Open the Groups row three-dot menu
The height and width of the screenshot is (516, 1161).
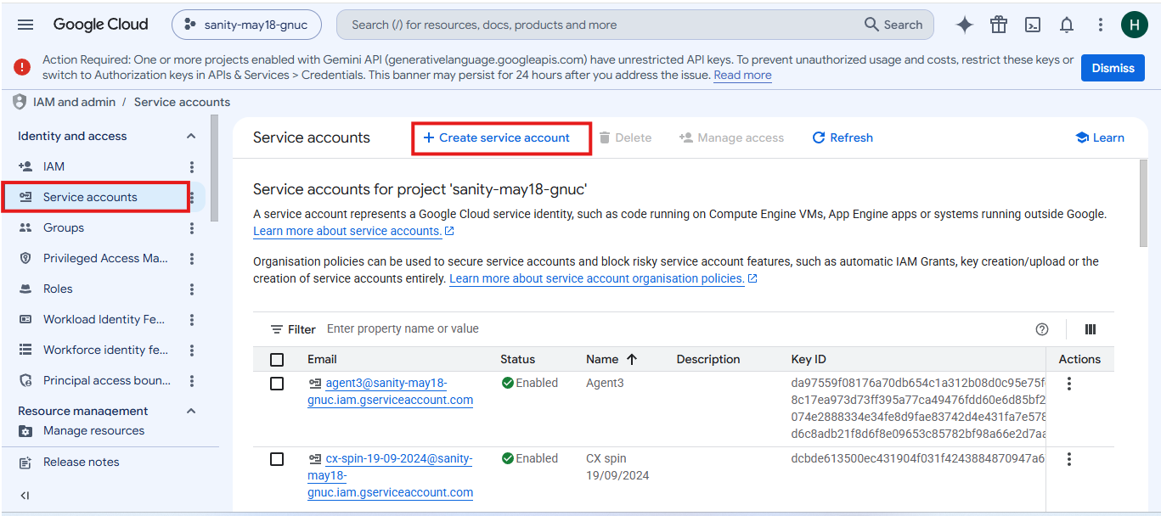[x=192, y=228]
